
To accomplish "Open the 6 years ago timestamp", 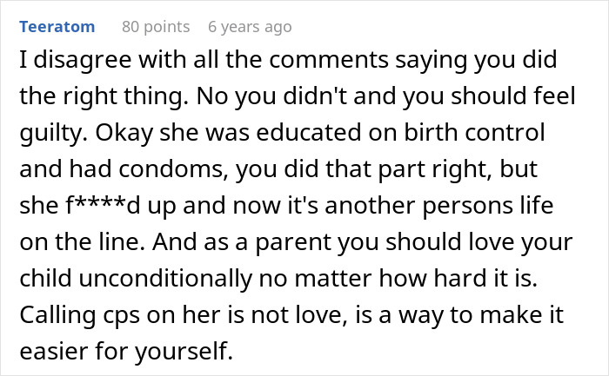I will 250,27.
